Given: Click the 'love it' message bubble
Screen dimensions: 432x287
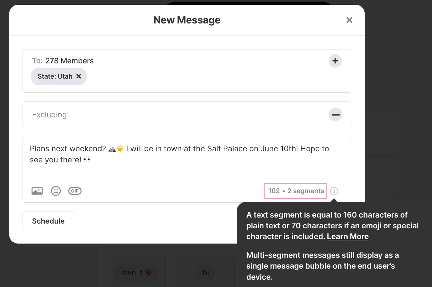Looking at the screenshot, I should pos(136,272).
